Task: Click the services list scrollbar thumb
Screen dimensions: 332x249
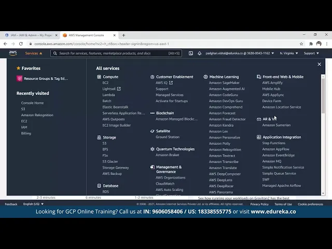Action: (323, 95)
